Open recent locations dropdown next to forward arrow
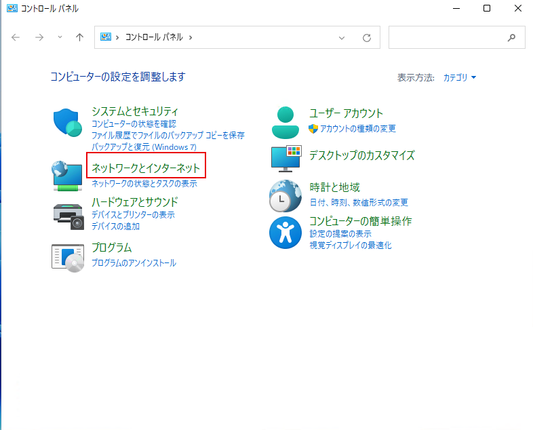Image resolution: width=533 pixels, height=430 pixels. [x=60, y=37]
